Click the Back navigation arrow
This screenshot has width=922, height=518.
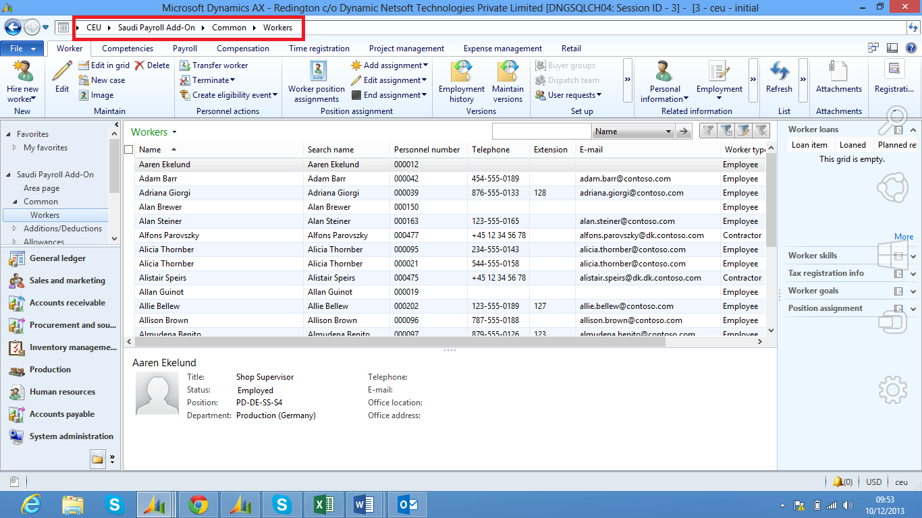pyautogui.click(x=13, y=28)
